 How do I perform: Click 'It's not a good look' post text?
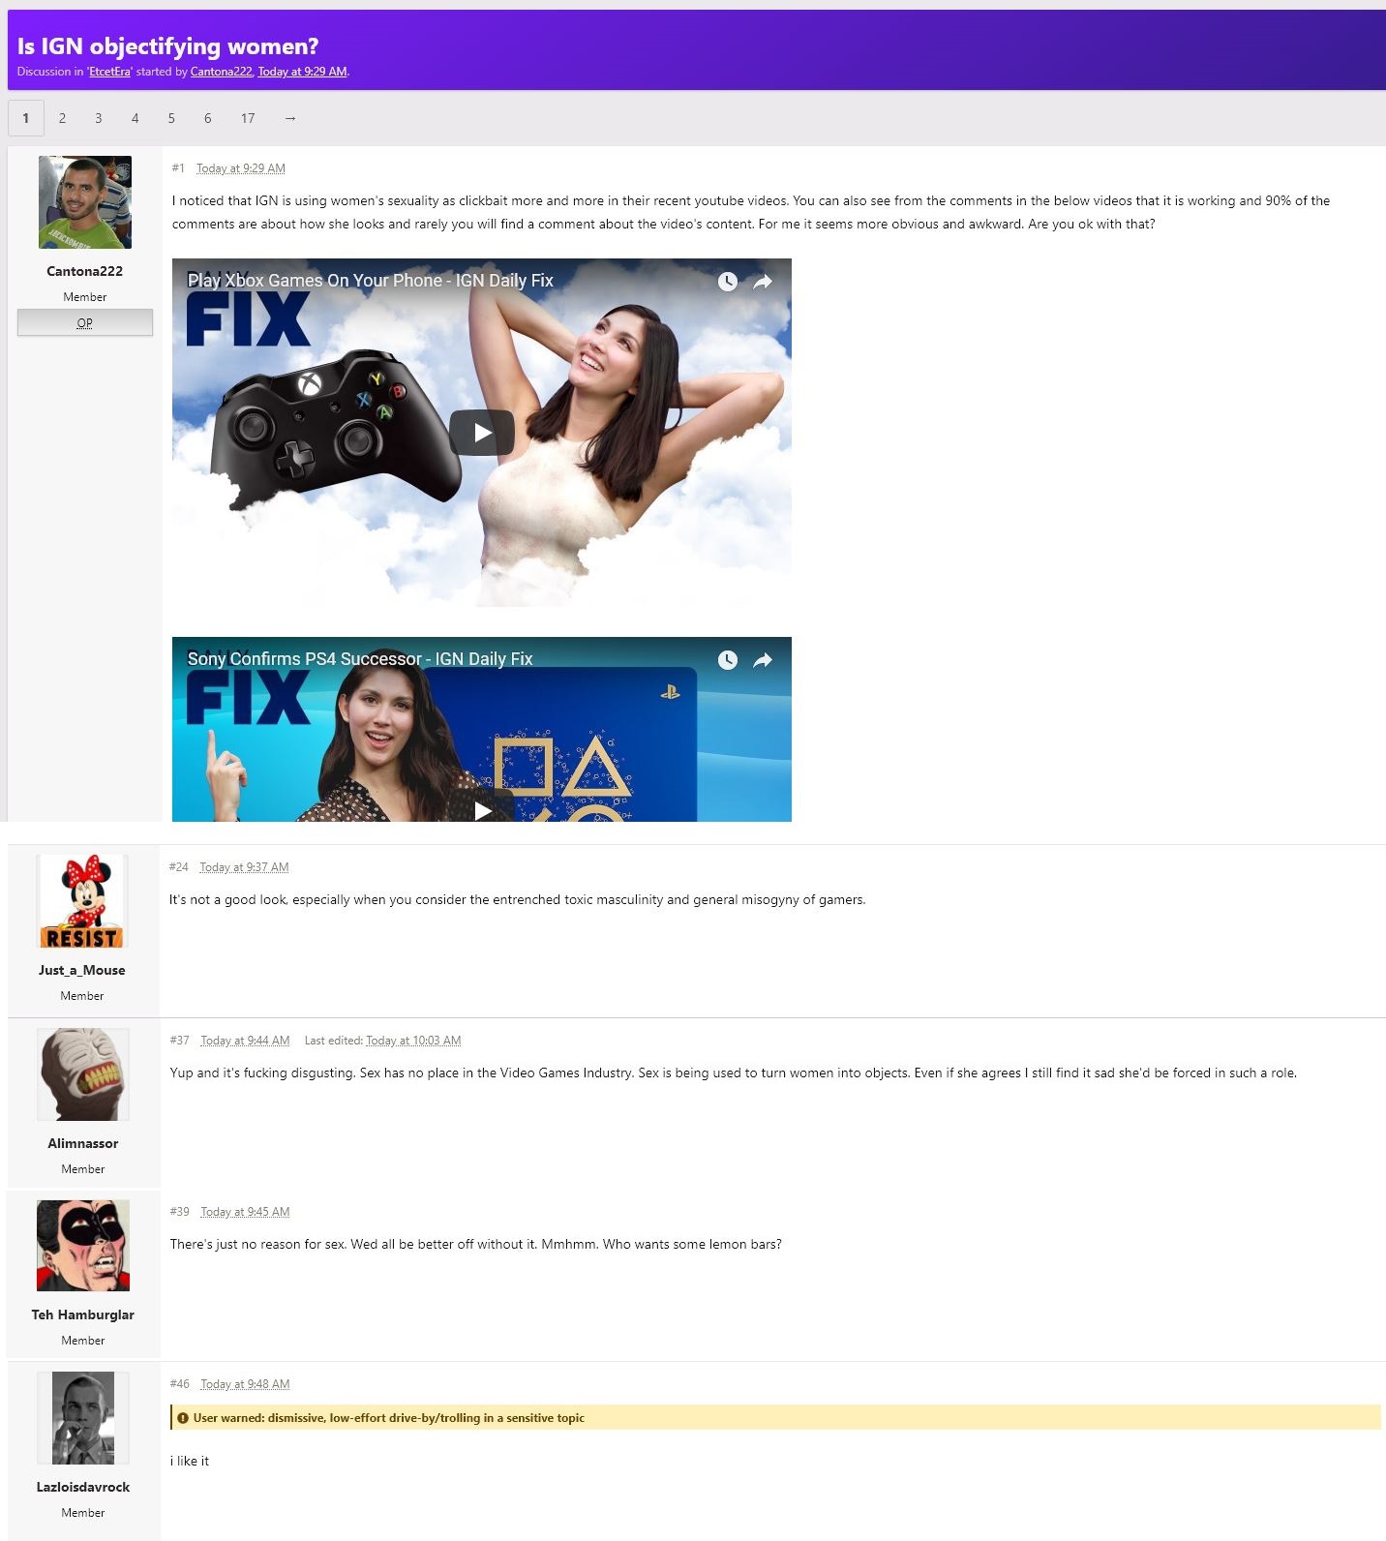click(x=518, y=900)
